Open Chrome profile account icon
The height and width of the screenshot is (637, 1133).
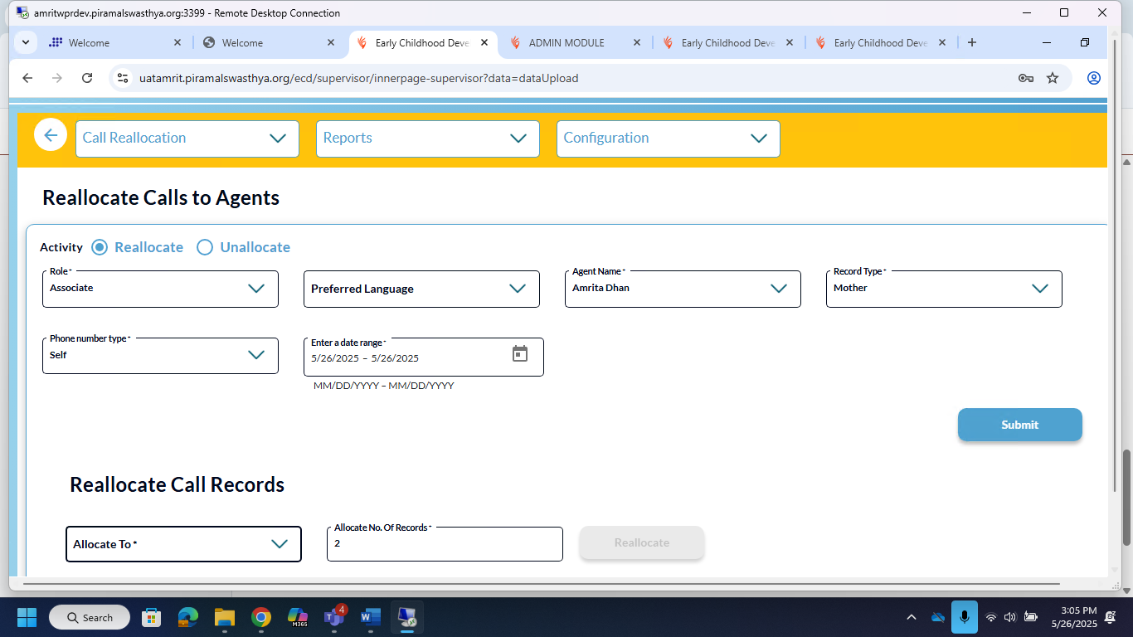coord(1093,78)
